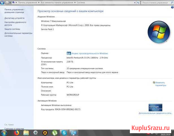Image resolution: width=174 pixels, height=136 pixels.
Task: Open the grey round app icon on taskbar
Action: click(36, 133)
